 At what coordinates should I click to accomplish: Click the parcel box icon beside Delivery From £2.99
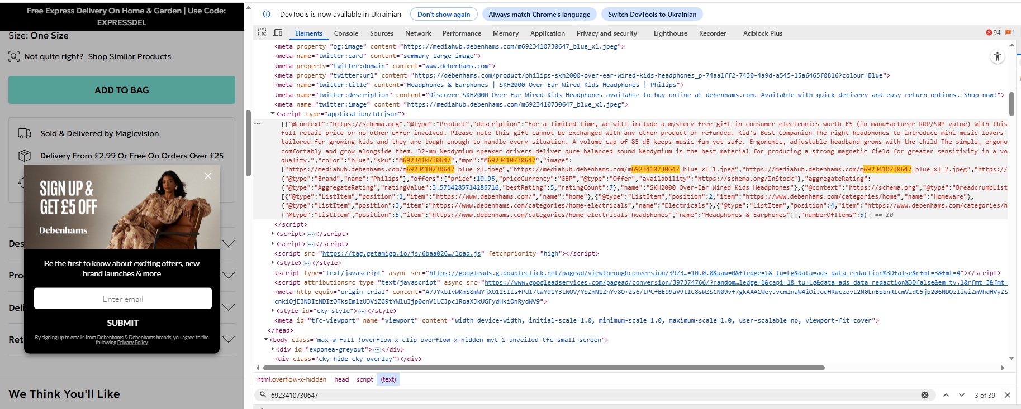pos(25,156)
